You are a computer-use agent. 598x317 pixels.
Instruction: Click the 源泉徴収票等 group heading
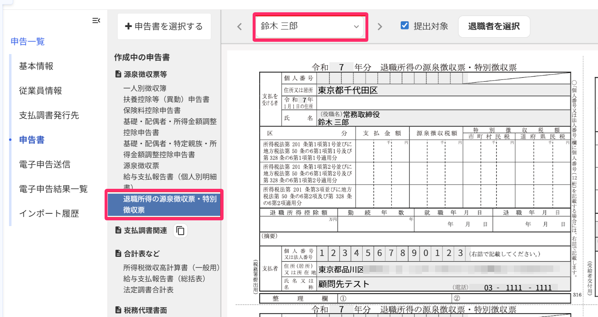pos(145,74)
